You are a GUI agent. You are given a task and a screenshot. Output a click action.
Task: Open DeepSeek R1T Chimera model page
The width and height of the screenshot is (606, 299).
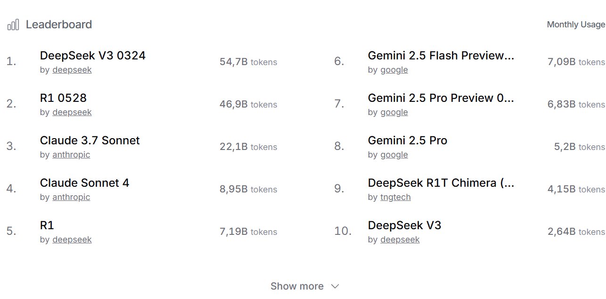click(x=441, y=183)
